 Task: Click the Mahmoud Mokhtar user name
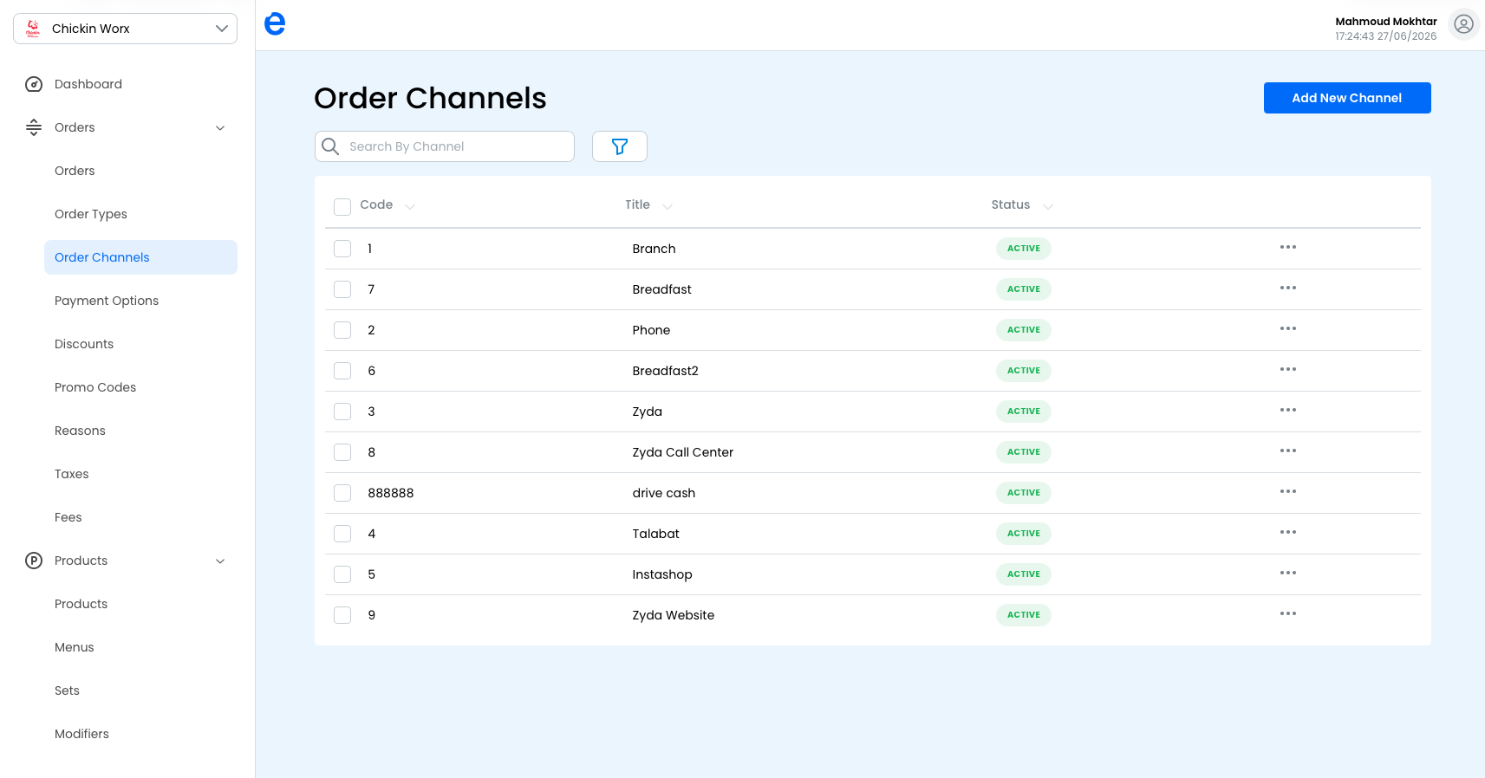pos(1386,21)
